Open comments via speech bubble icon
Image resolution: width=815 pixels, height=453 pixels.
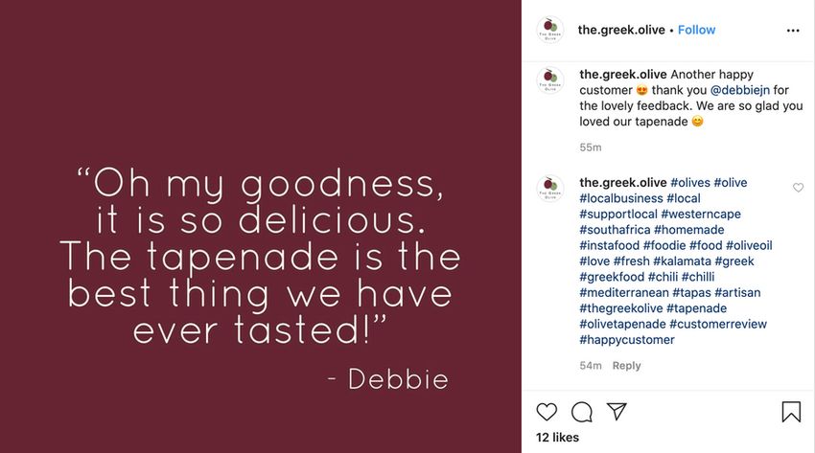(x=582, y=412)
